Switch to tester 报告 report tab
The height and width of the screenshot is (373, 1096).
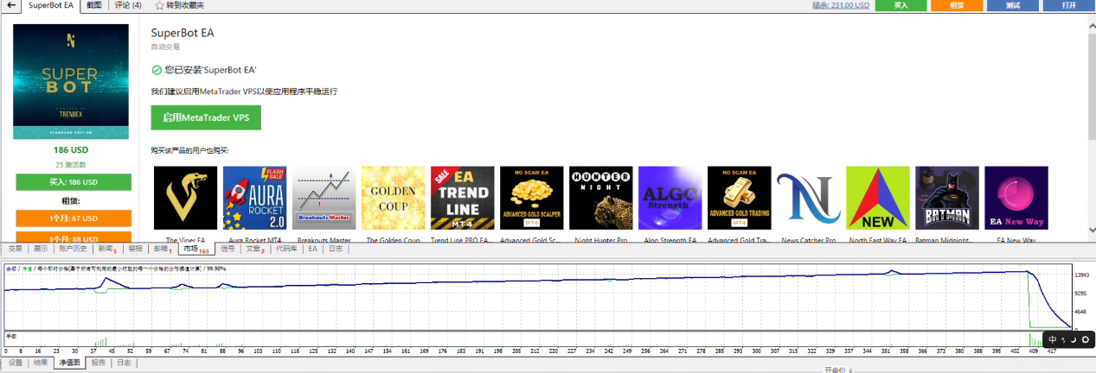point(98,363)
